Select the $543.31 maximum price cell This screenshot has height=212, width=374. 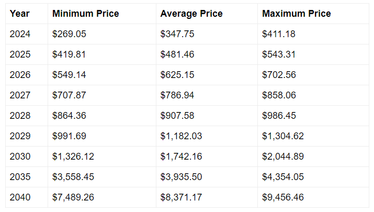[279, 54]
